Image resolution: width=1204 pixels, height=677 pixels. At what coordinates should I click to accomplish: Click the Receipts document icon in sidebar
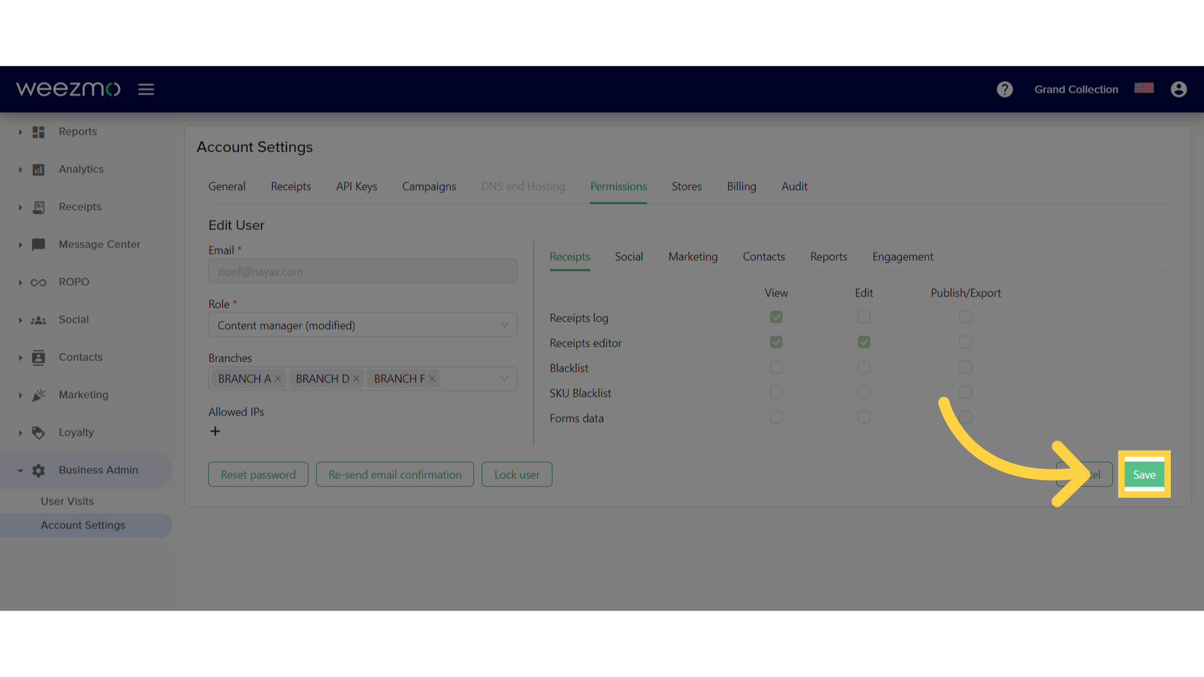tap(38, 207)
